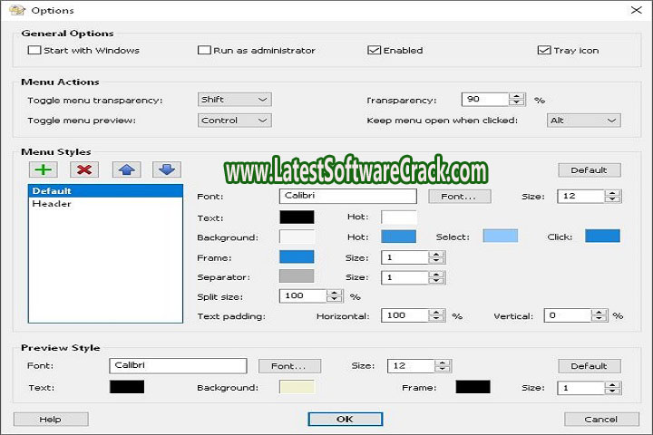Click the Options window title icon
The width and height of the screenshot is (653, 435).
pyautogui.click(x=17, y=10)
